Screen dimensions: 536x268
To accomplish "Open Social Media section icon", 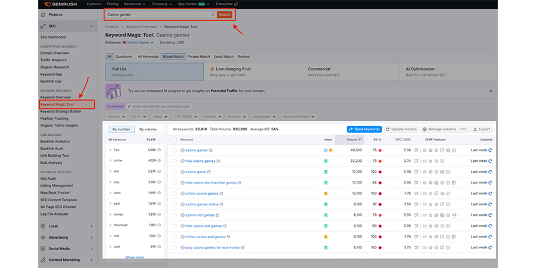I will pyautogui.click(x=43, y=248).
